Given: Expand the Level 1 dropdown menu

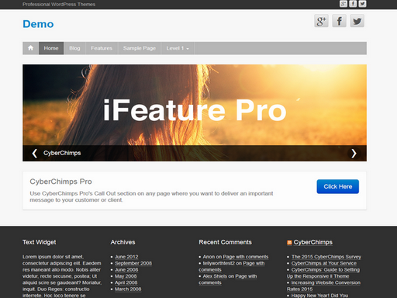Looking at the screenshot, I should click(178, 48).
